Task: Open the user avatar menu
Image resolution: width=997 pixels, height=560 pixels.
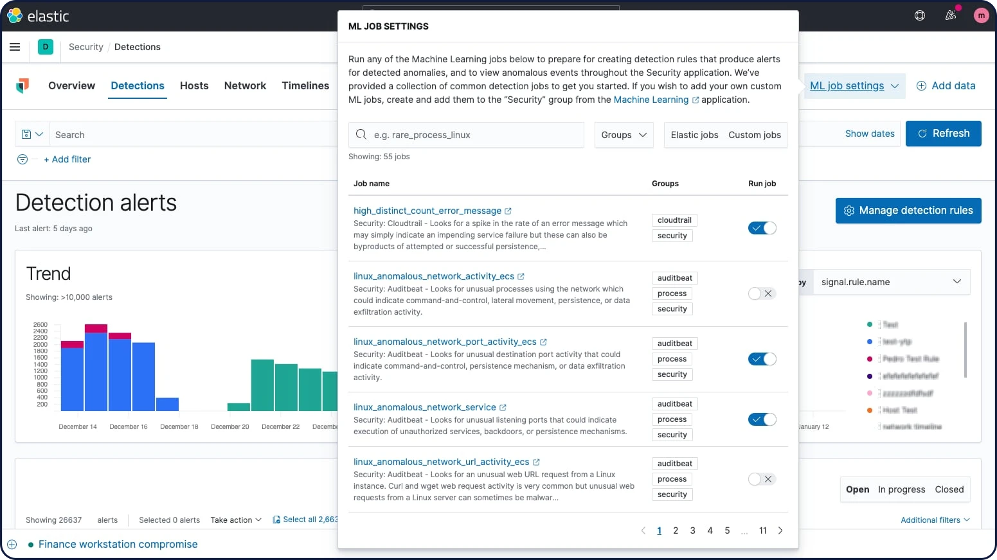Action: pyautogui.click(x=981, y=15)
